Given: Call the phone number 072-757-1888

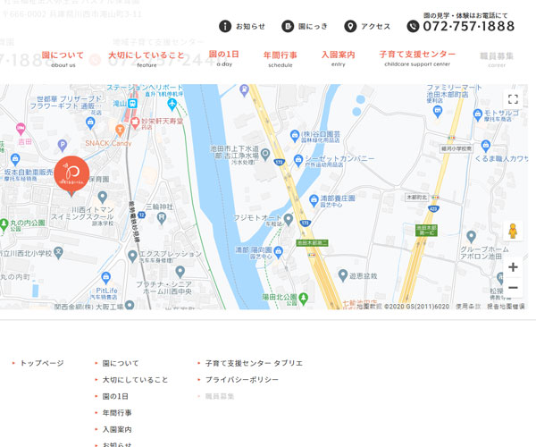Looking at the screenshot, I should [x=467, y=27].
